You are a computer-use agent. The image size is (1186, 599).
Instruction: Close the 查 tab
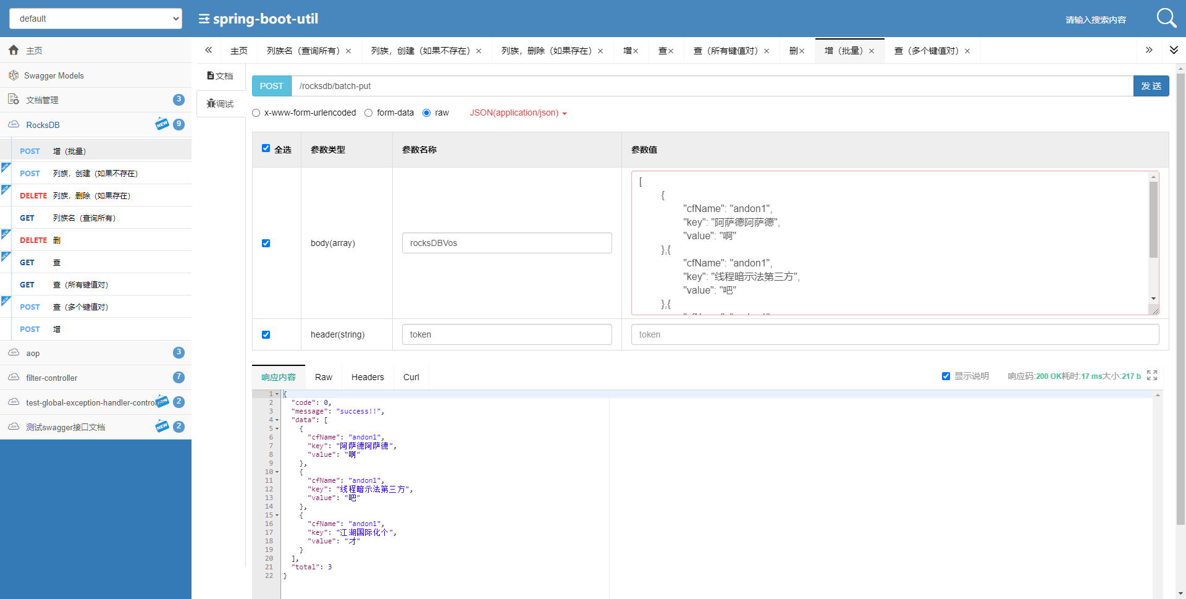[x=671, y=51]
